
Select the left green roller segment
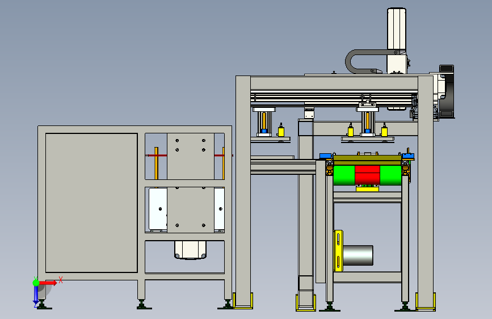[x=344, y=175]
